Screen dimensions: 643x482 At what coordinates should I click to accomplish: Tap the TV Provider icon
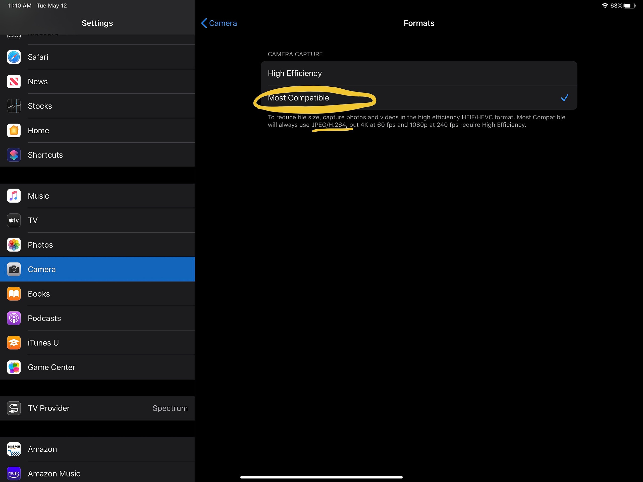click(14, 408)
